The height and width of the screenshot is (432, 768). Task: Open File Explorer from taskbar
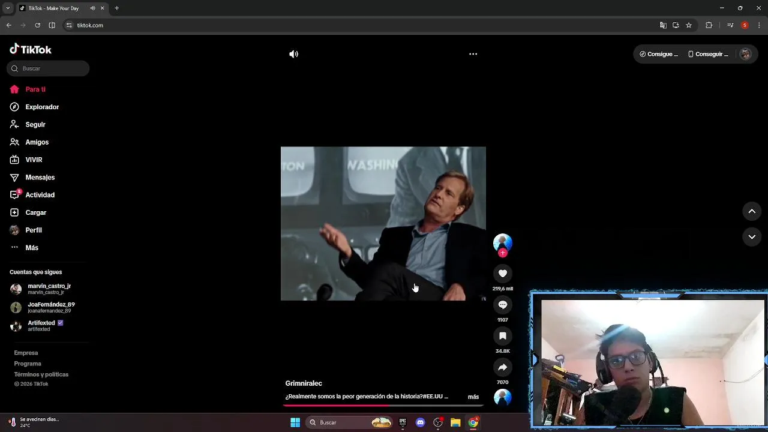click(455, 422)
